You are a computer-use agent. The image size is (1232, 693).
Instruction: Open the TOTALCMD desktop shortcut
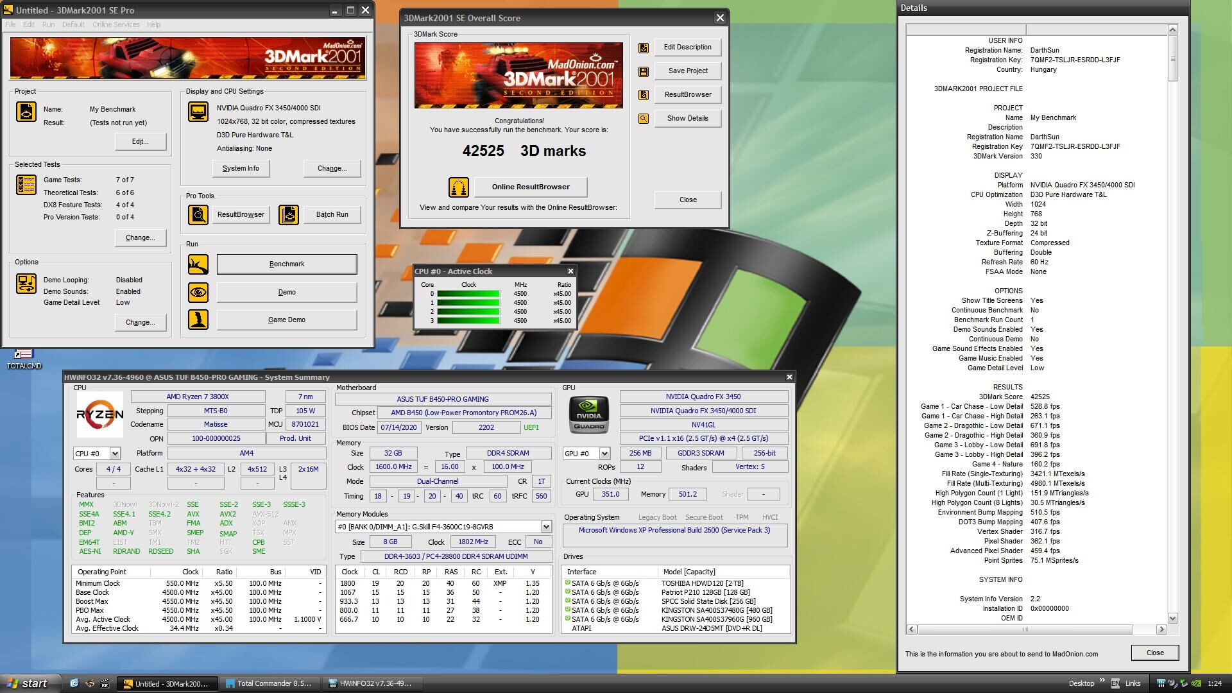(x=24, y=359)
